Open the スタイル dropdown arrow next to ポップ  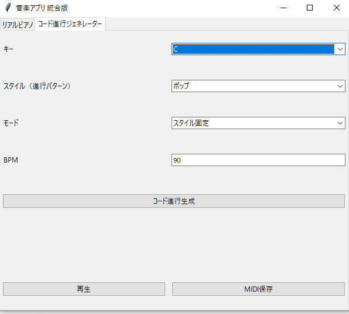tap(340, 86)
